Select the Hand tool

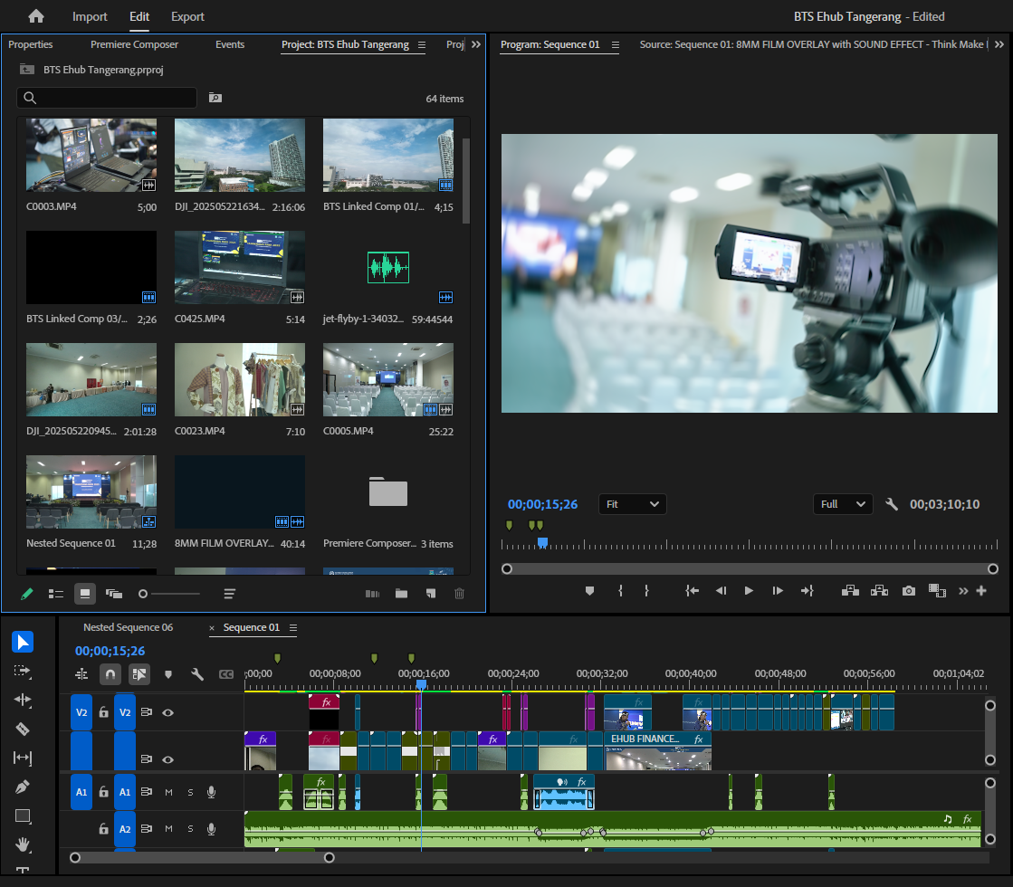click(x=23, y=844)
